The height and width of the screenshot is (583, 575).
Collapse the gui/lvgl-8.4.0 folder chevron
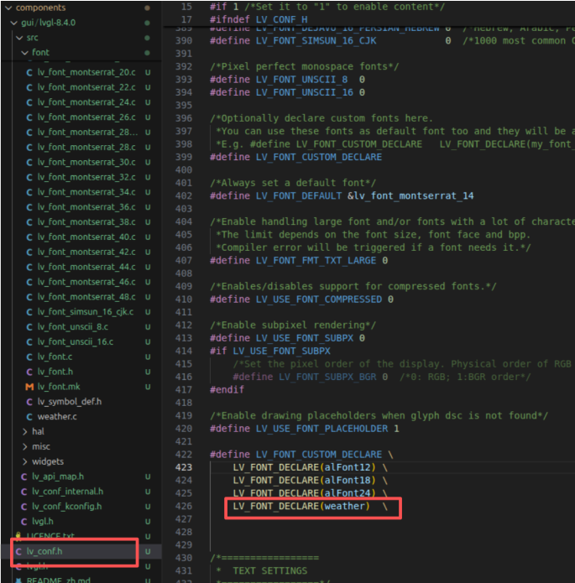(13, 23)
